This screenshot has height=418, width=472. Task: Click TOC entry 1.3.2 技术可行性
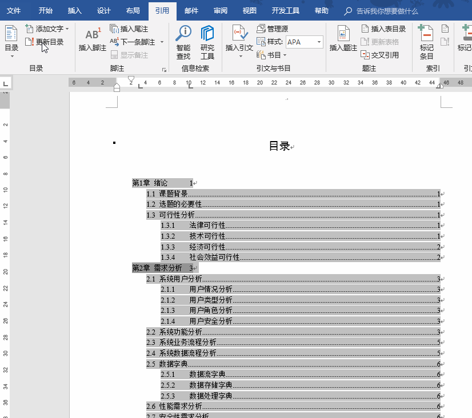[301, 236]
